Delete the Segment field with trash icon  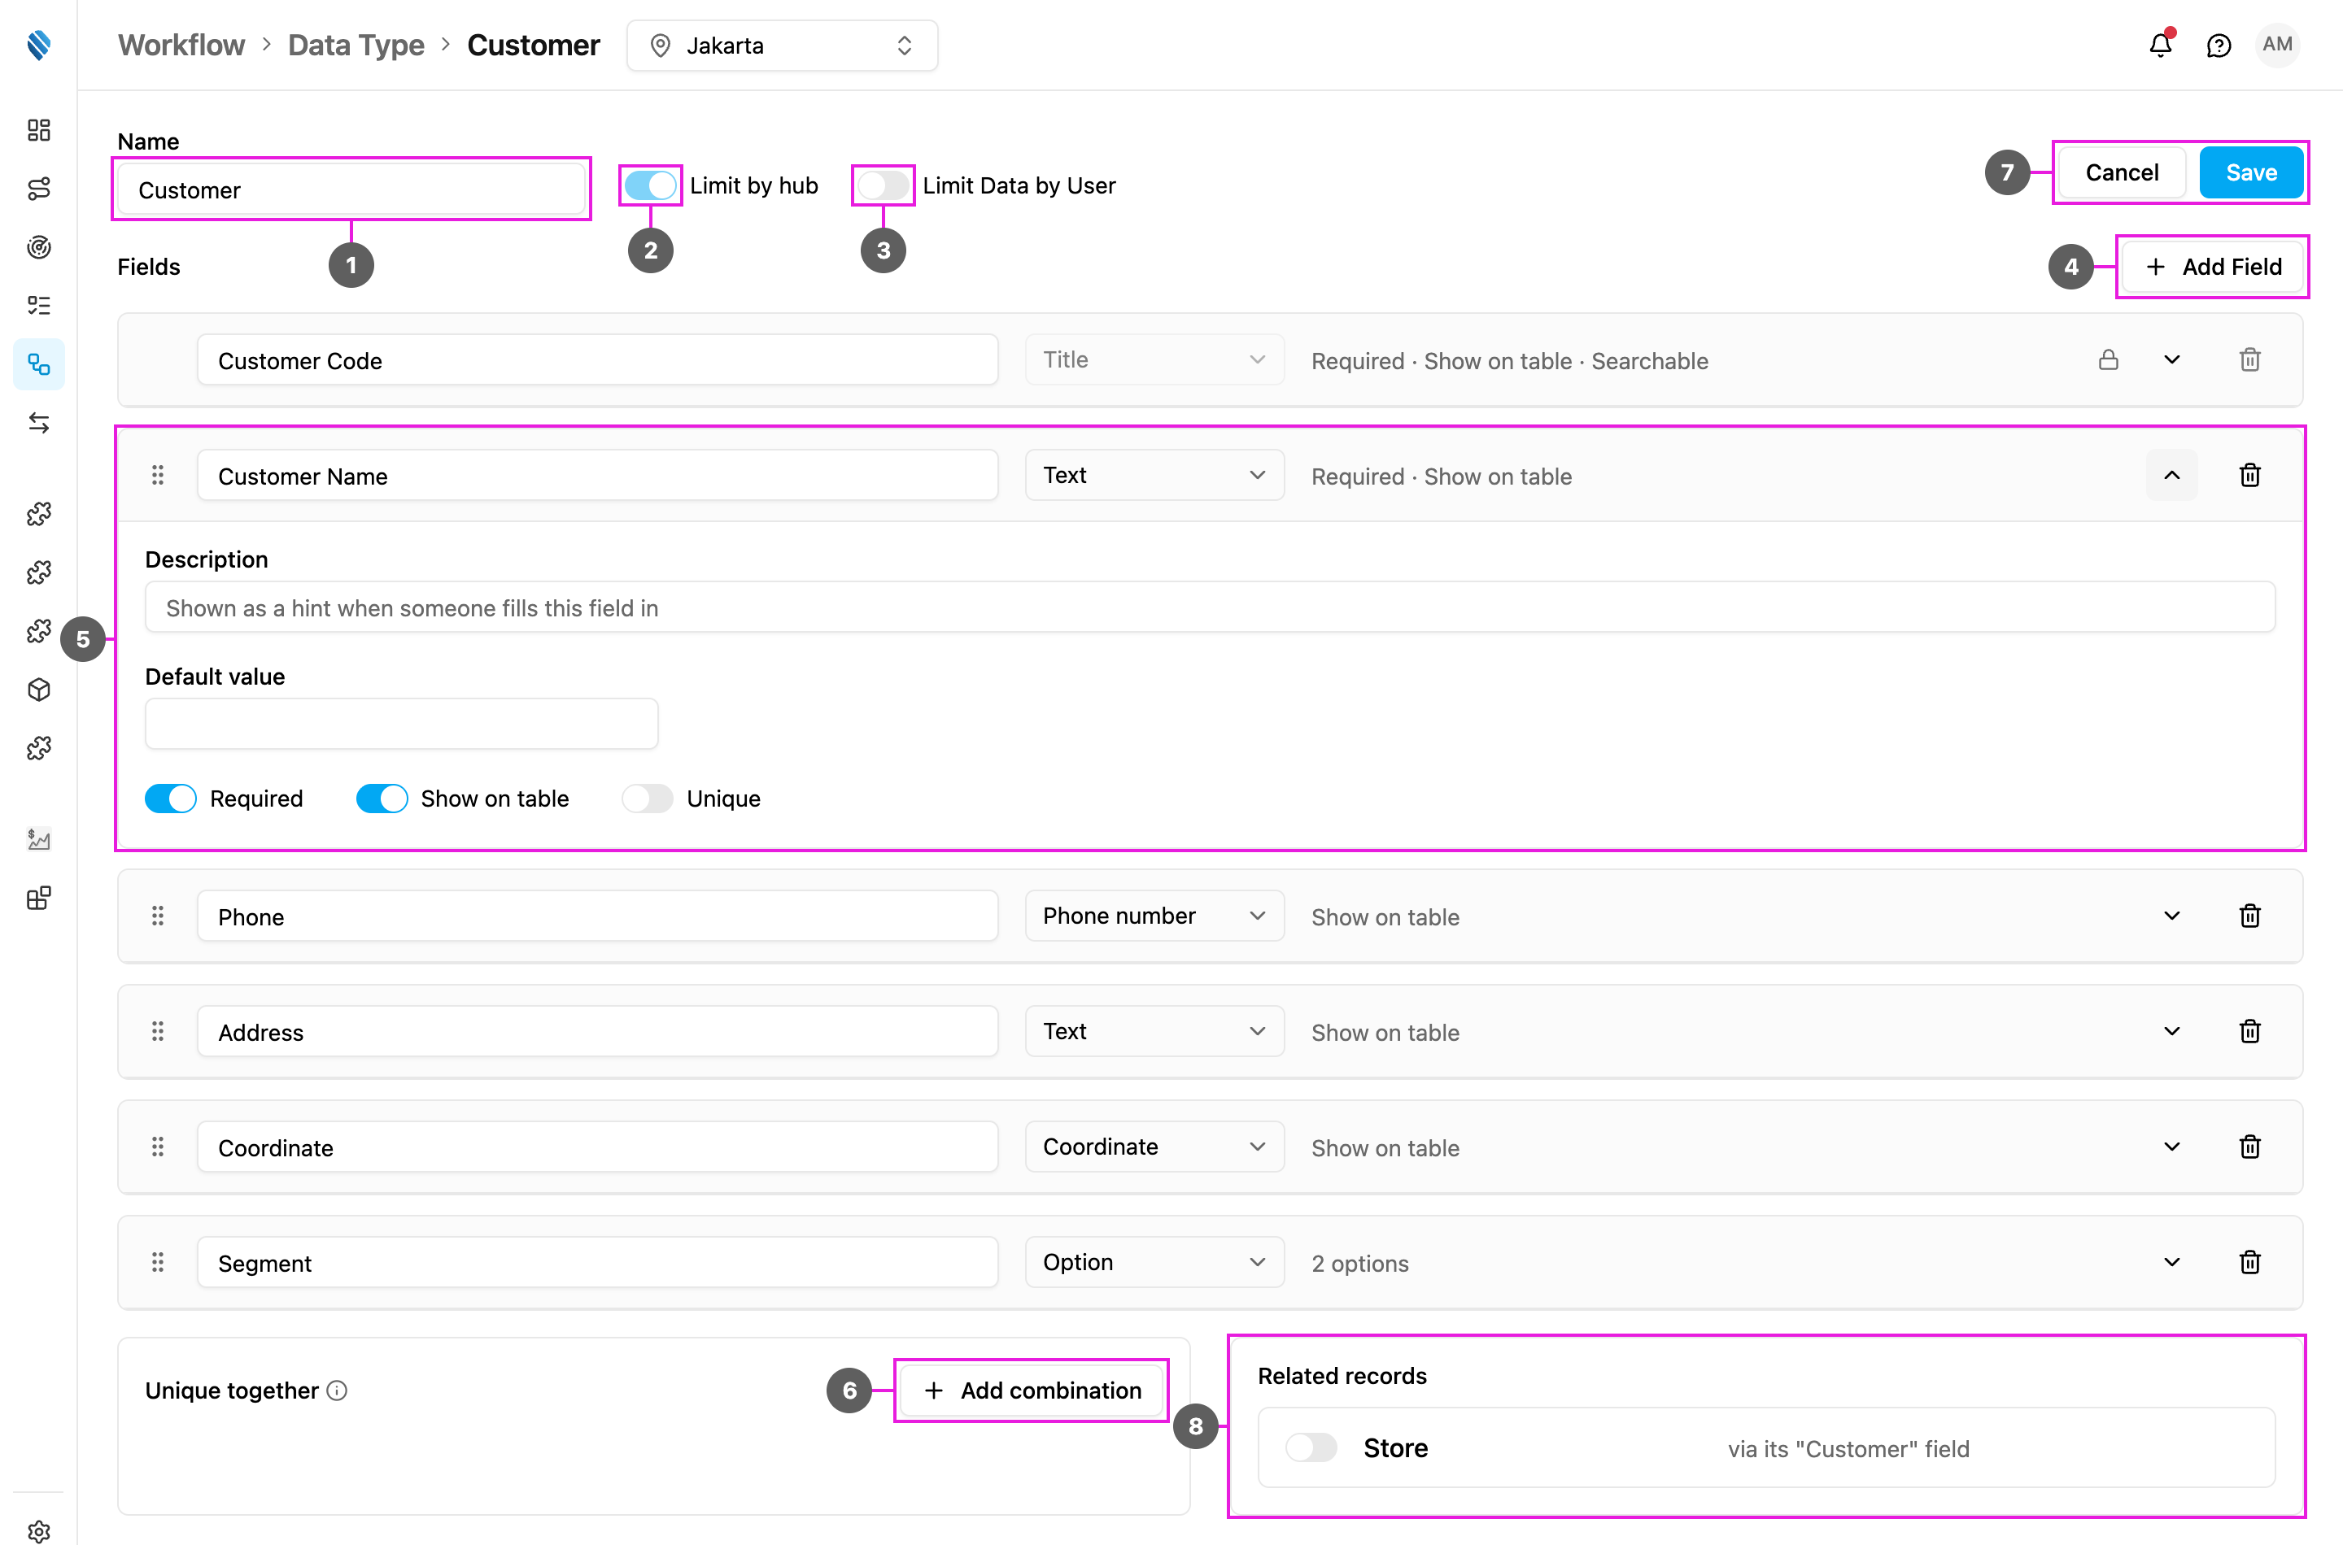(x=2249, y=1262)
